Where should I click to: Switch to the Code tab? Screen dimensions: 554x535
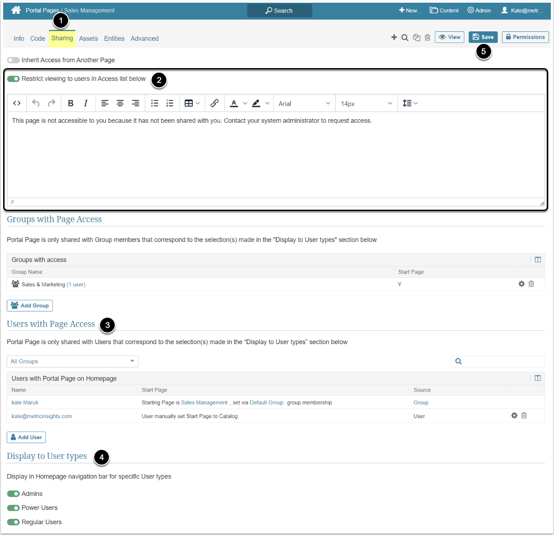[x=38, y=39]
